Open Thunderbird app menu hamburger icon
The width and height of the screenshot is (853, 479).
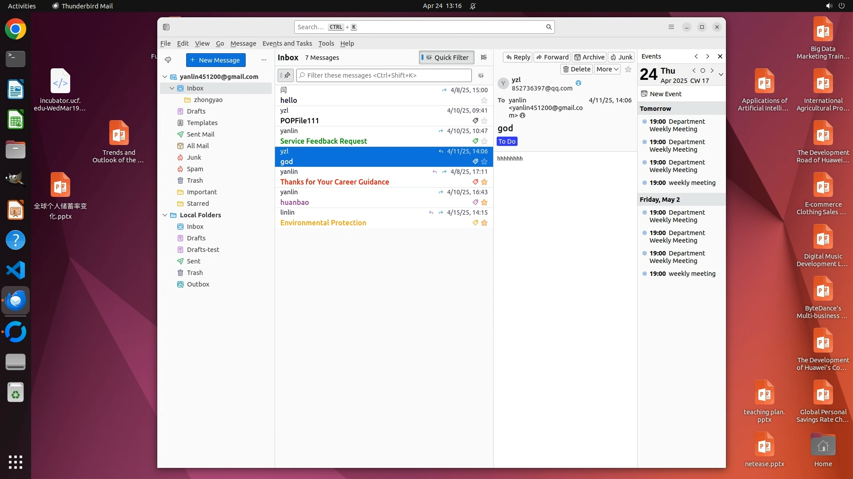[671, 27]
